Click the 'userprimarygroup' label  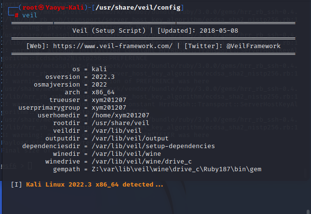[49, 108]
